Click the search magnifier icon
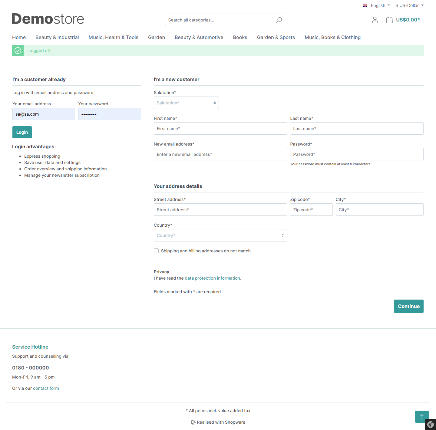Viewport: 436px width, 430px height. coord(279,20)
